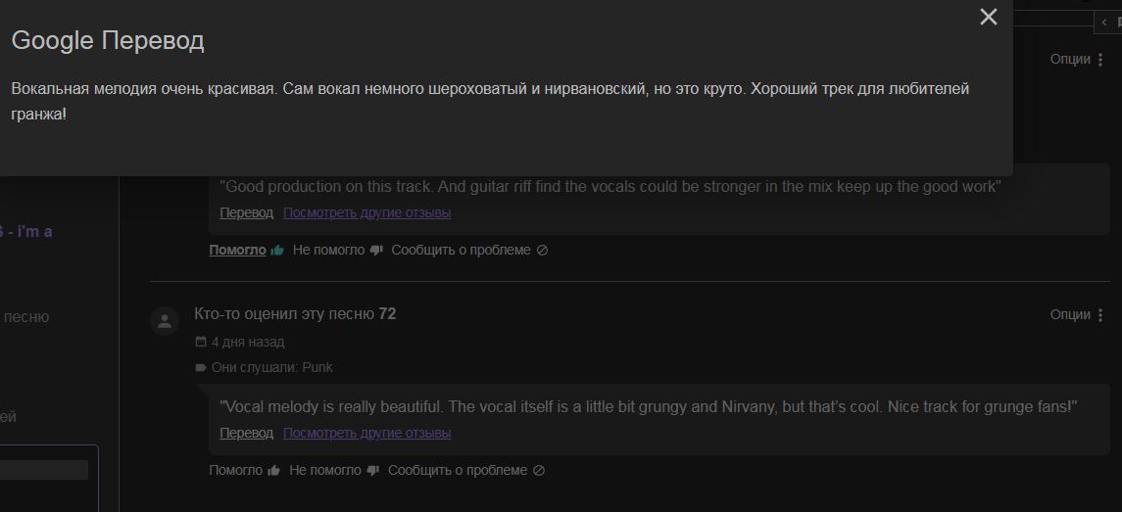Click calendar icon beside "4 дня назад"
This screenshot has width=1122, height=512.
tap(201, 342)
